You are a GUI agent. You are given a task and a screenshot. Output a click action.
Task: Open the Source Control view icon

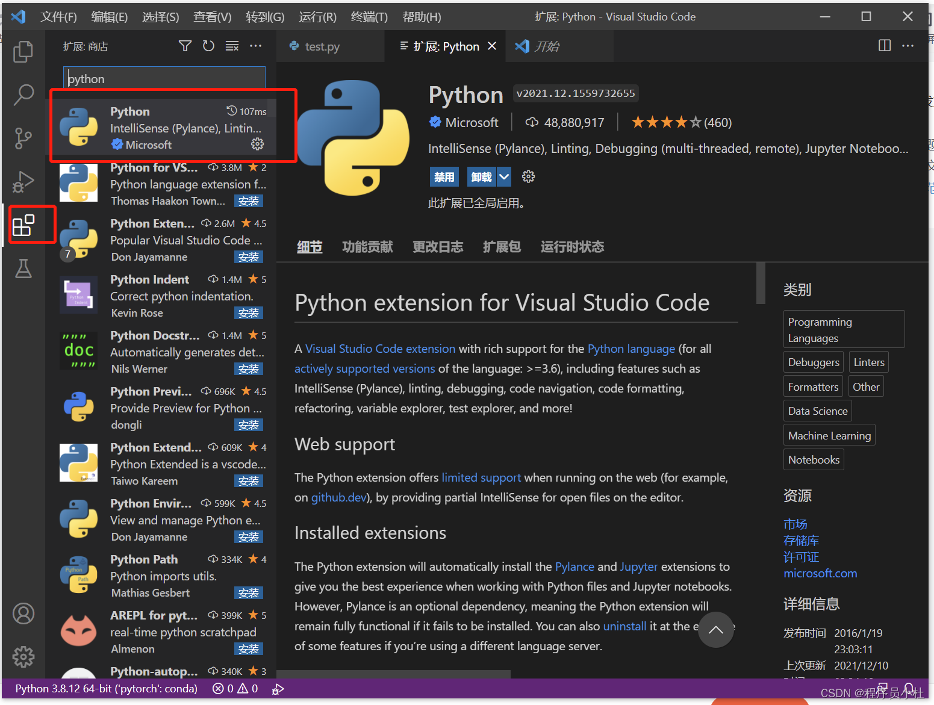(23, 138)
